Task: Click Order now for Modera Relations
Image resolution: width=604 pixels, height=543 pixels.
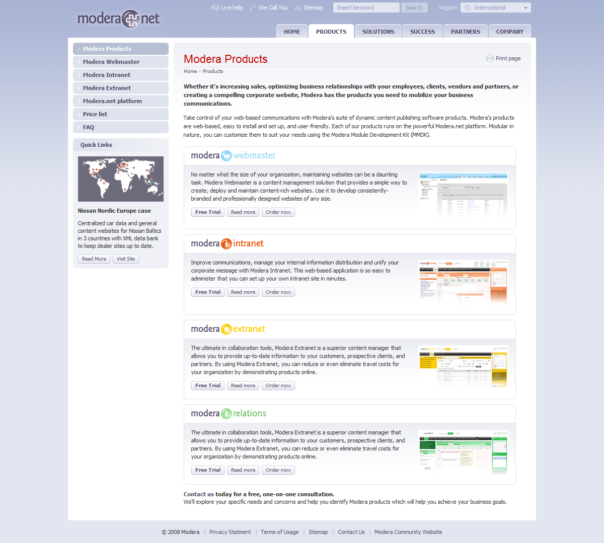Action: point(278,470)
